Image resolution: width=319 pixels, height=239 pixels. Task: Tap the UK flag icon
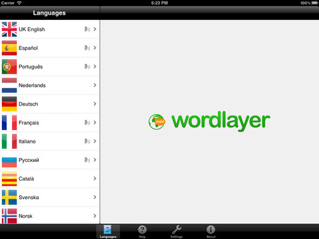[x=9, y=29]
